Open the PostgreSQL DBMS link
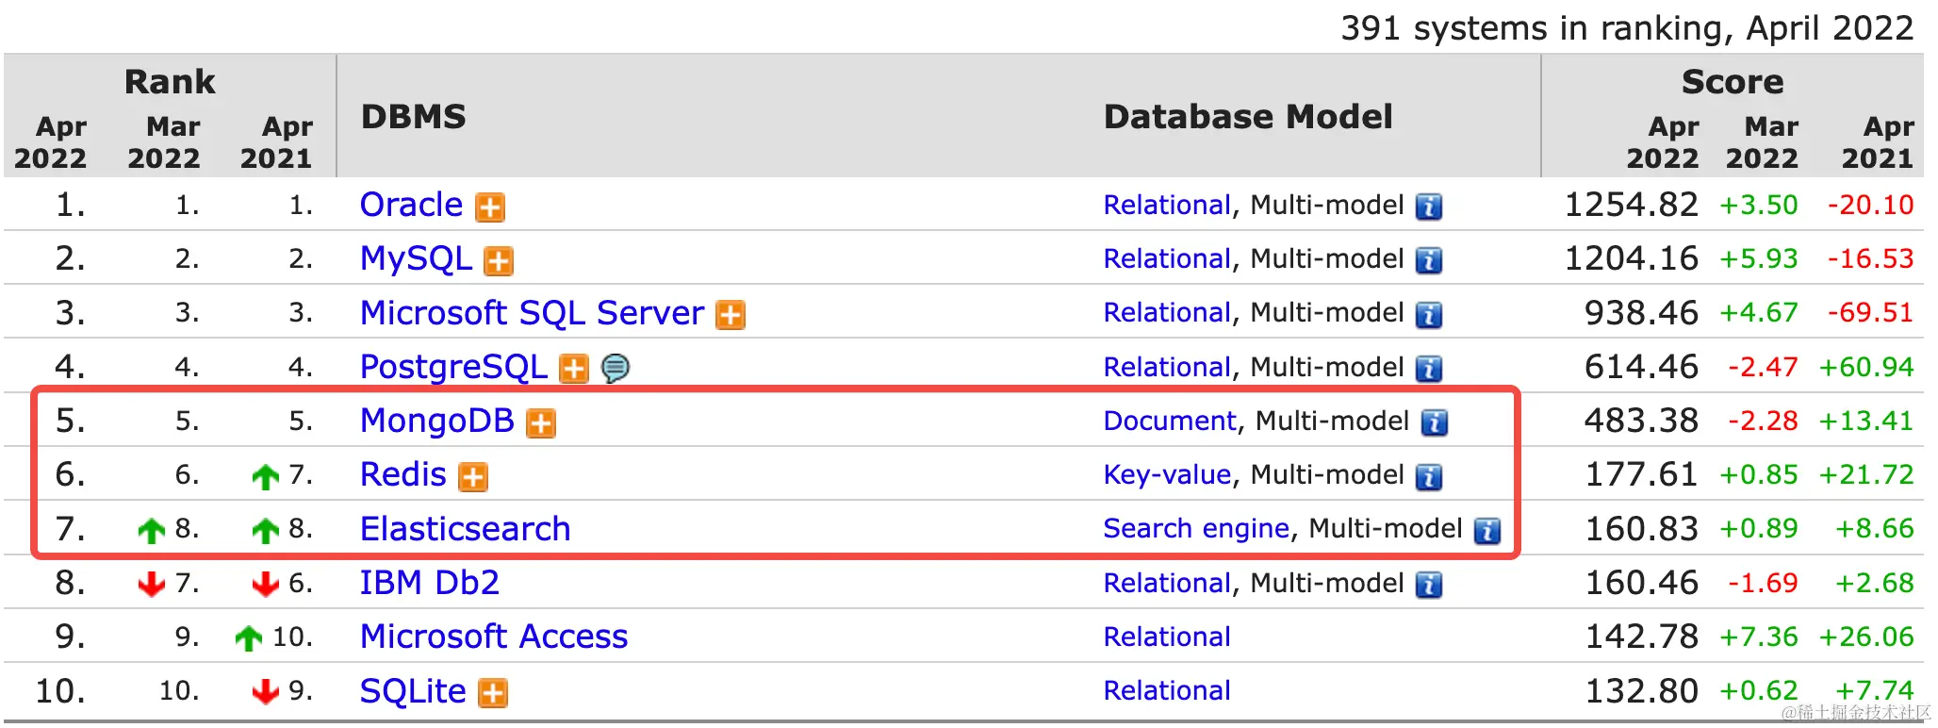1938x728 pixels. pyautogui.click(x=453, y=367)
